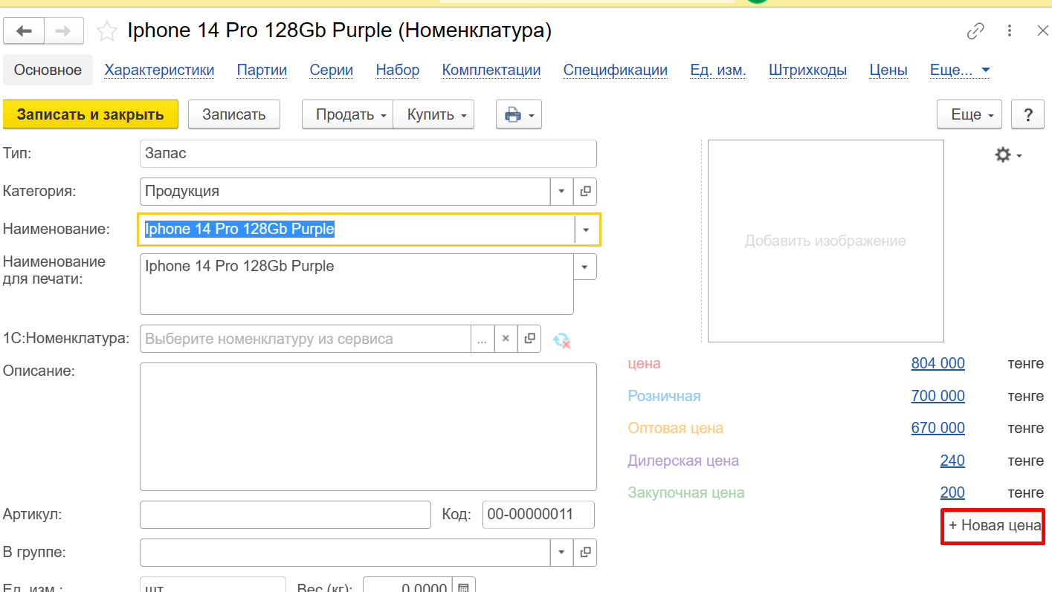
Task: Copy link using the chain icon
Action: point(975,31)
